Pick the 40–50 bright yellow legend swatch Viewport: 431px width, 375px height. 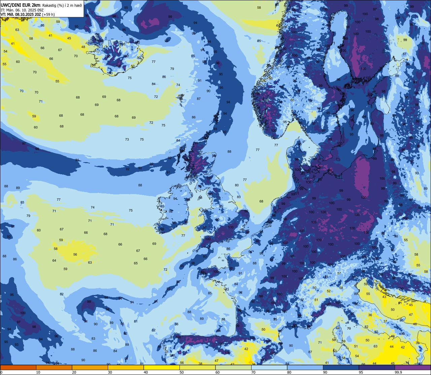[161, 367]
